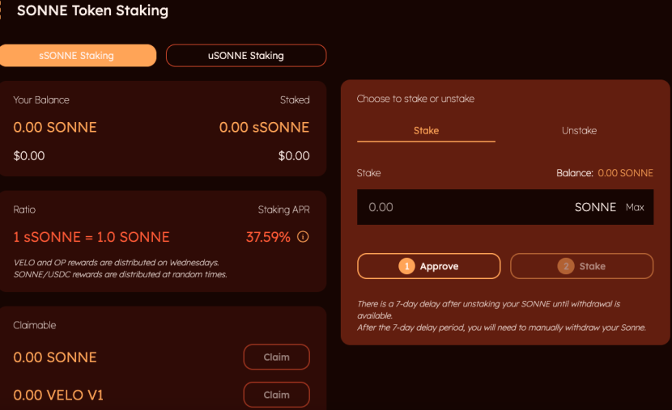Click the Balance 0.00 SONNE value
This screenshot has height=410, width=672.
click(625, 173)
